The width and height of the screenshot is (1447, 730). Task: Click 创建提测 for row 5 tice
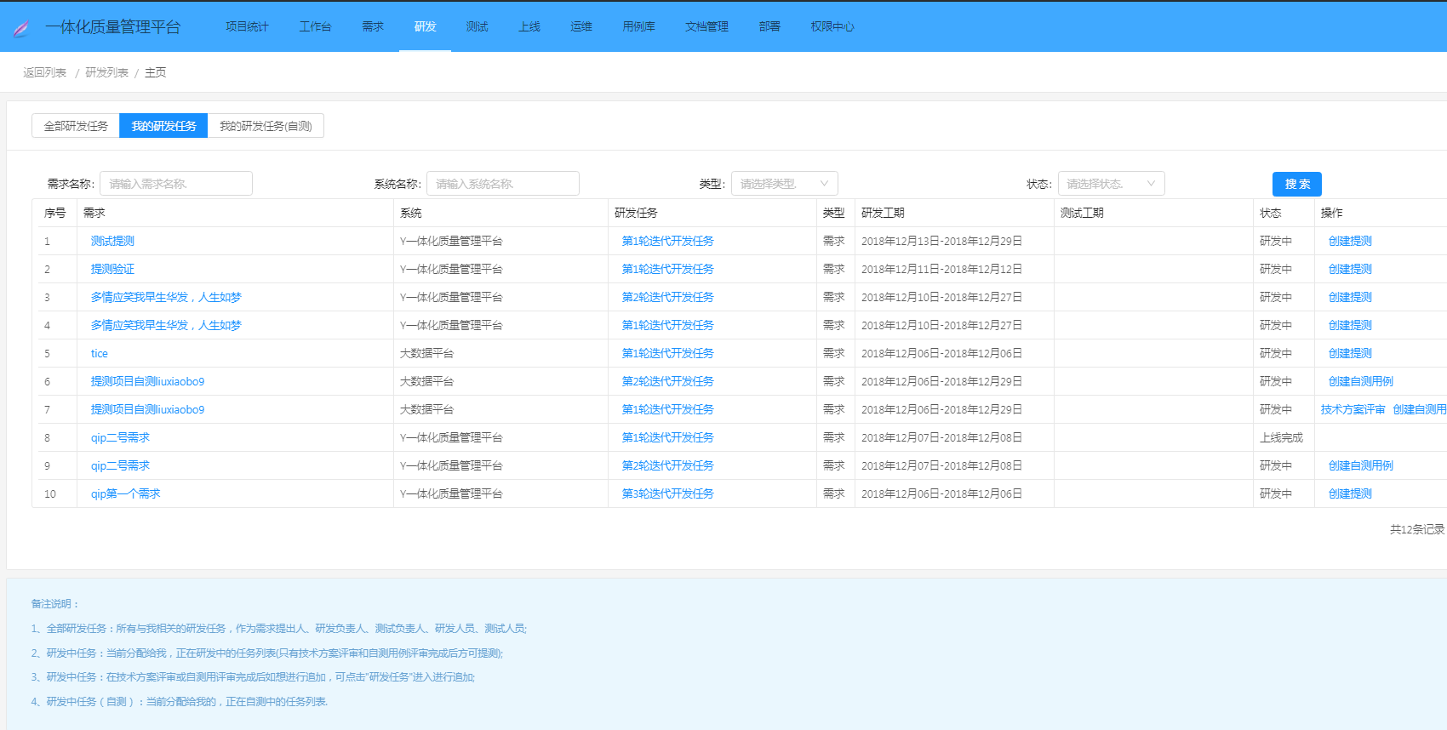(1350, 353)
